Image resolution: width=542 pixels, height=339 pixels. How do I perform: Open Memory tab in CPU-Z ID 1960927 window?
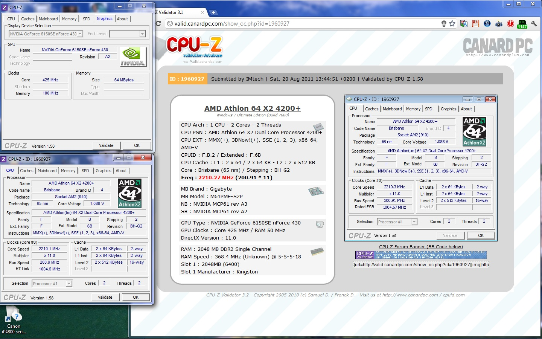point(68,171)
